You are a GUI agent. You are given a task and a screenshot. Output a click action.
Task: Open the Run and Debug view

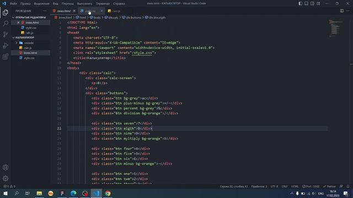point(6,45)
